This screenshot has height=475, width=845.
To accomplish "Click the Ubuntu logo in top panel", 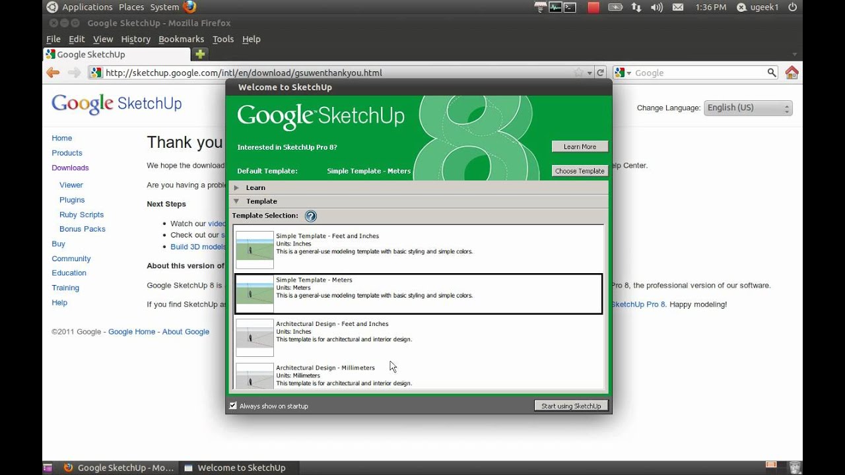I will [51, 7].
